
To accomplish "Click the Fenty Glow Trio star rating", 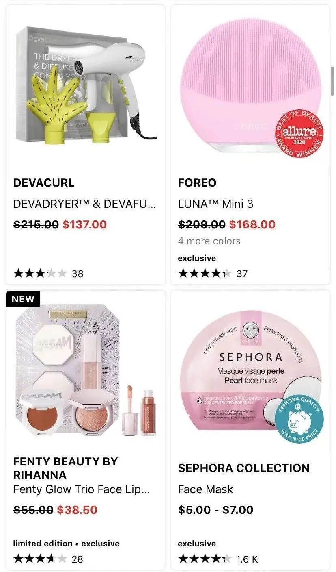I will click(40, 559).
